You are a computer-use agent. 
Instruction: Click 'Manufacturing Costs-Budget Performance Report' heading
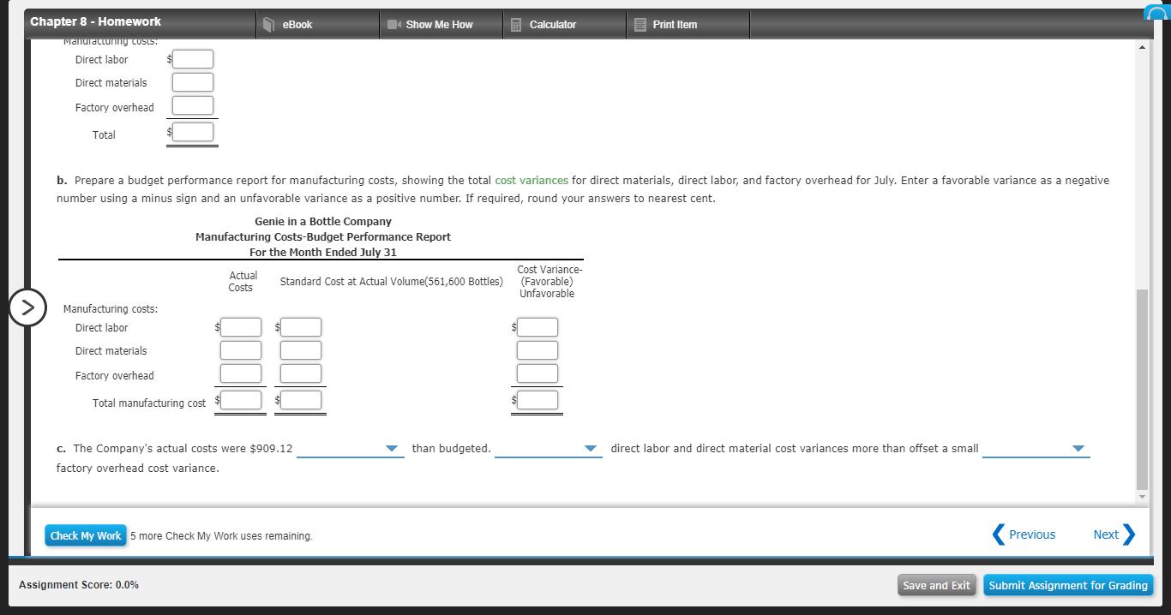[x=323, y=237]
